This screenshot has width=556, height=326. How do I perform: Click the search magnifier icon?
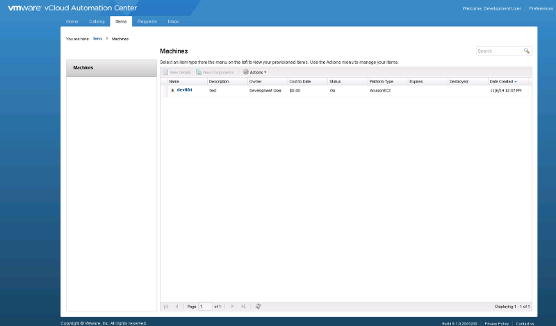click(527, 51)
